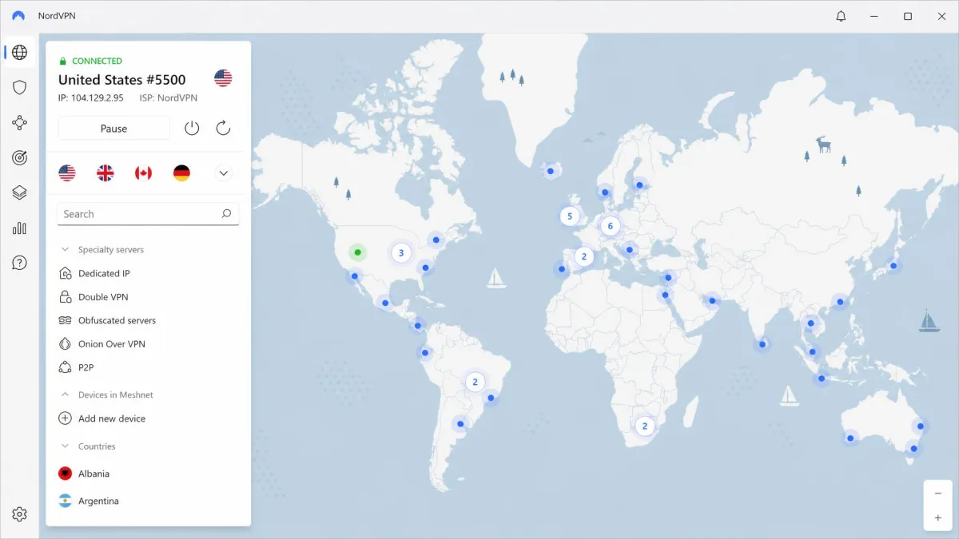Screen dimensions: 959x539
Task: Click the United States #5500 server name
Action: coord(122,79)
